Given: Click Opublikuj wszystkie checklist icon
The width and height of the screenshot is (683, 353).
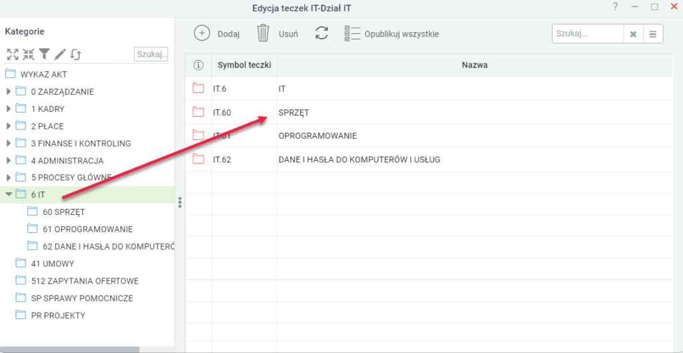Looking at the screenshot, I should 352,33.
